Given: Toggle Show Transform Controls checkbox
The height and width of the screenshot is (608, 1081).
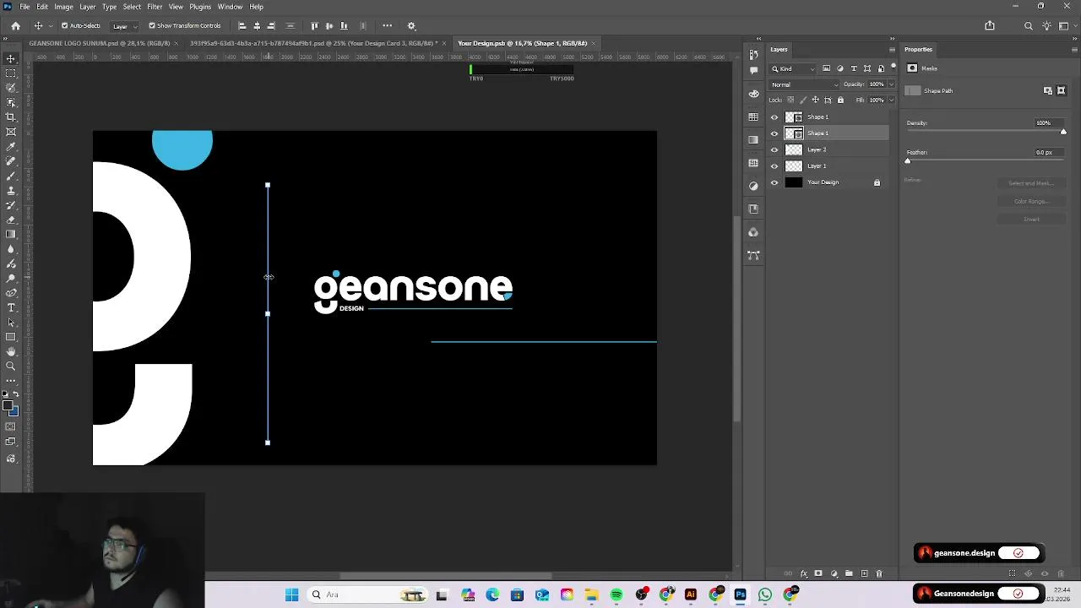Looking at the screenshot, I should [152, 26].
